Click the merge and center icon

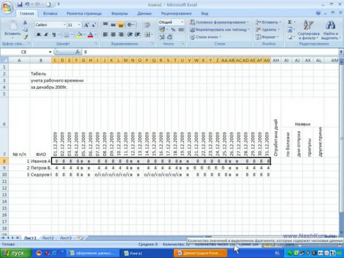click(147, 34)
